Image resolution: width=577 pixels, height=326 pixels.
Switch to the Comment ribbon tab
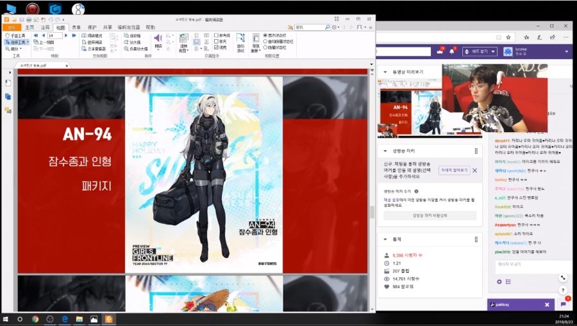click(45, 27)
